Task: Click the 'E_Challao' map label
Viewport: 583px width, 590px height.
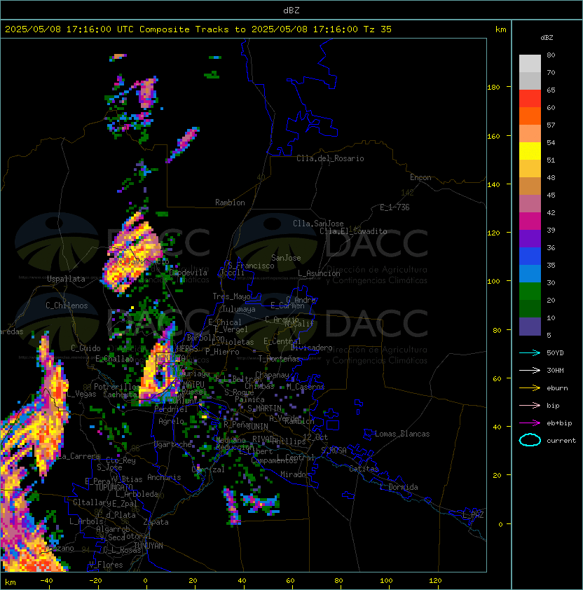Action: [x=114, y=359]
